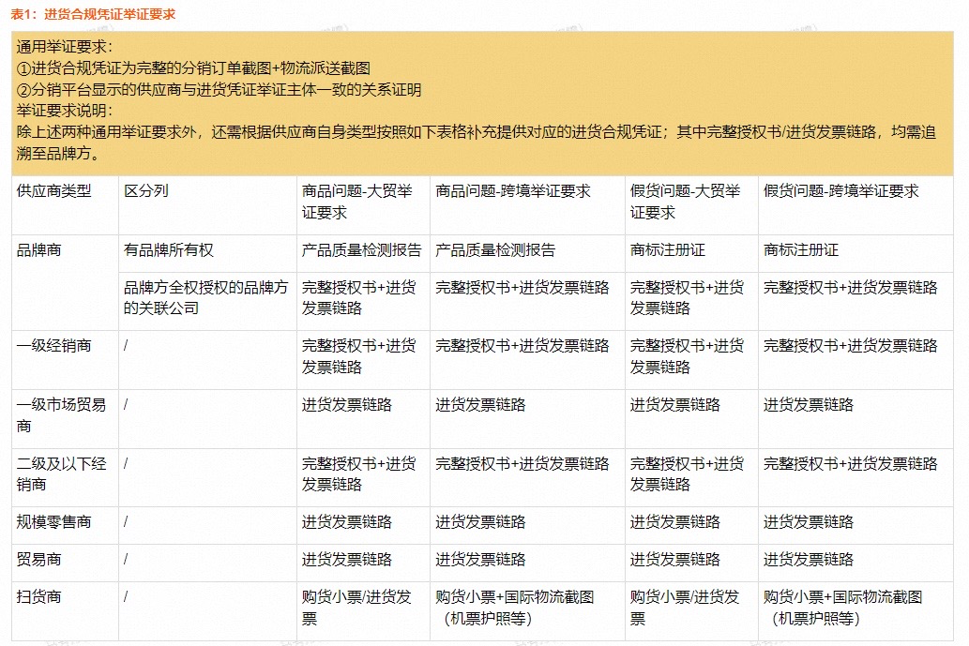Click the 区分列 column header

coord(145,191)
